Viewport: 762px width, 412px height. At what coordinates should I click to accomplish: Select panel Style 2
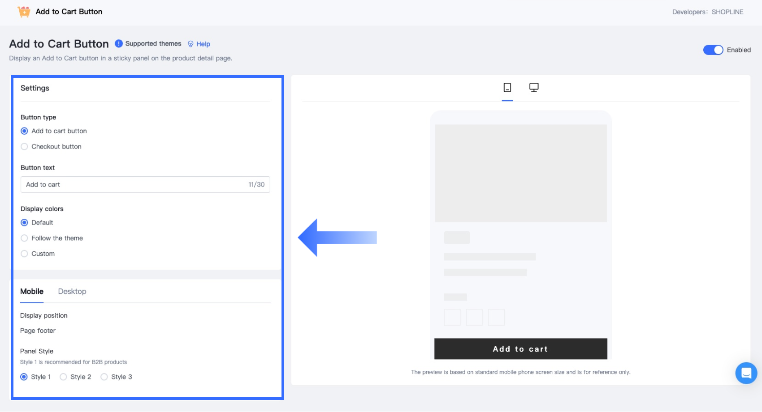64,377
